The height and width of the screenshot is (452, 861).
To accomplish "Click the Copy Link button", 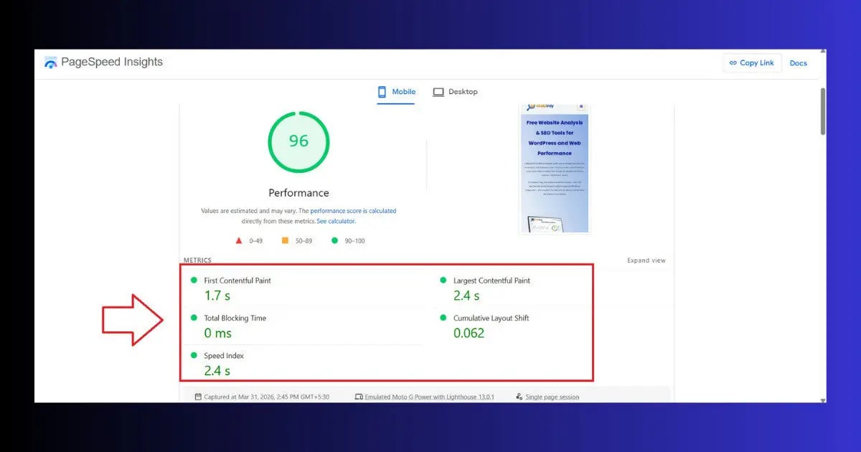I will [752, 63].
